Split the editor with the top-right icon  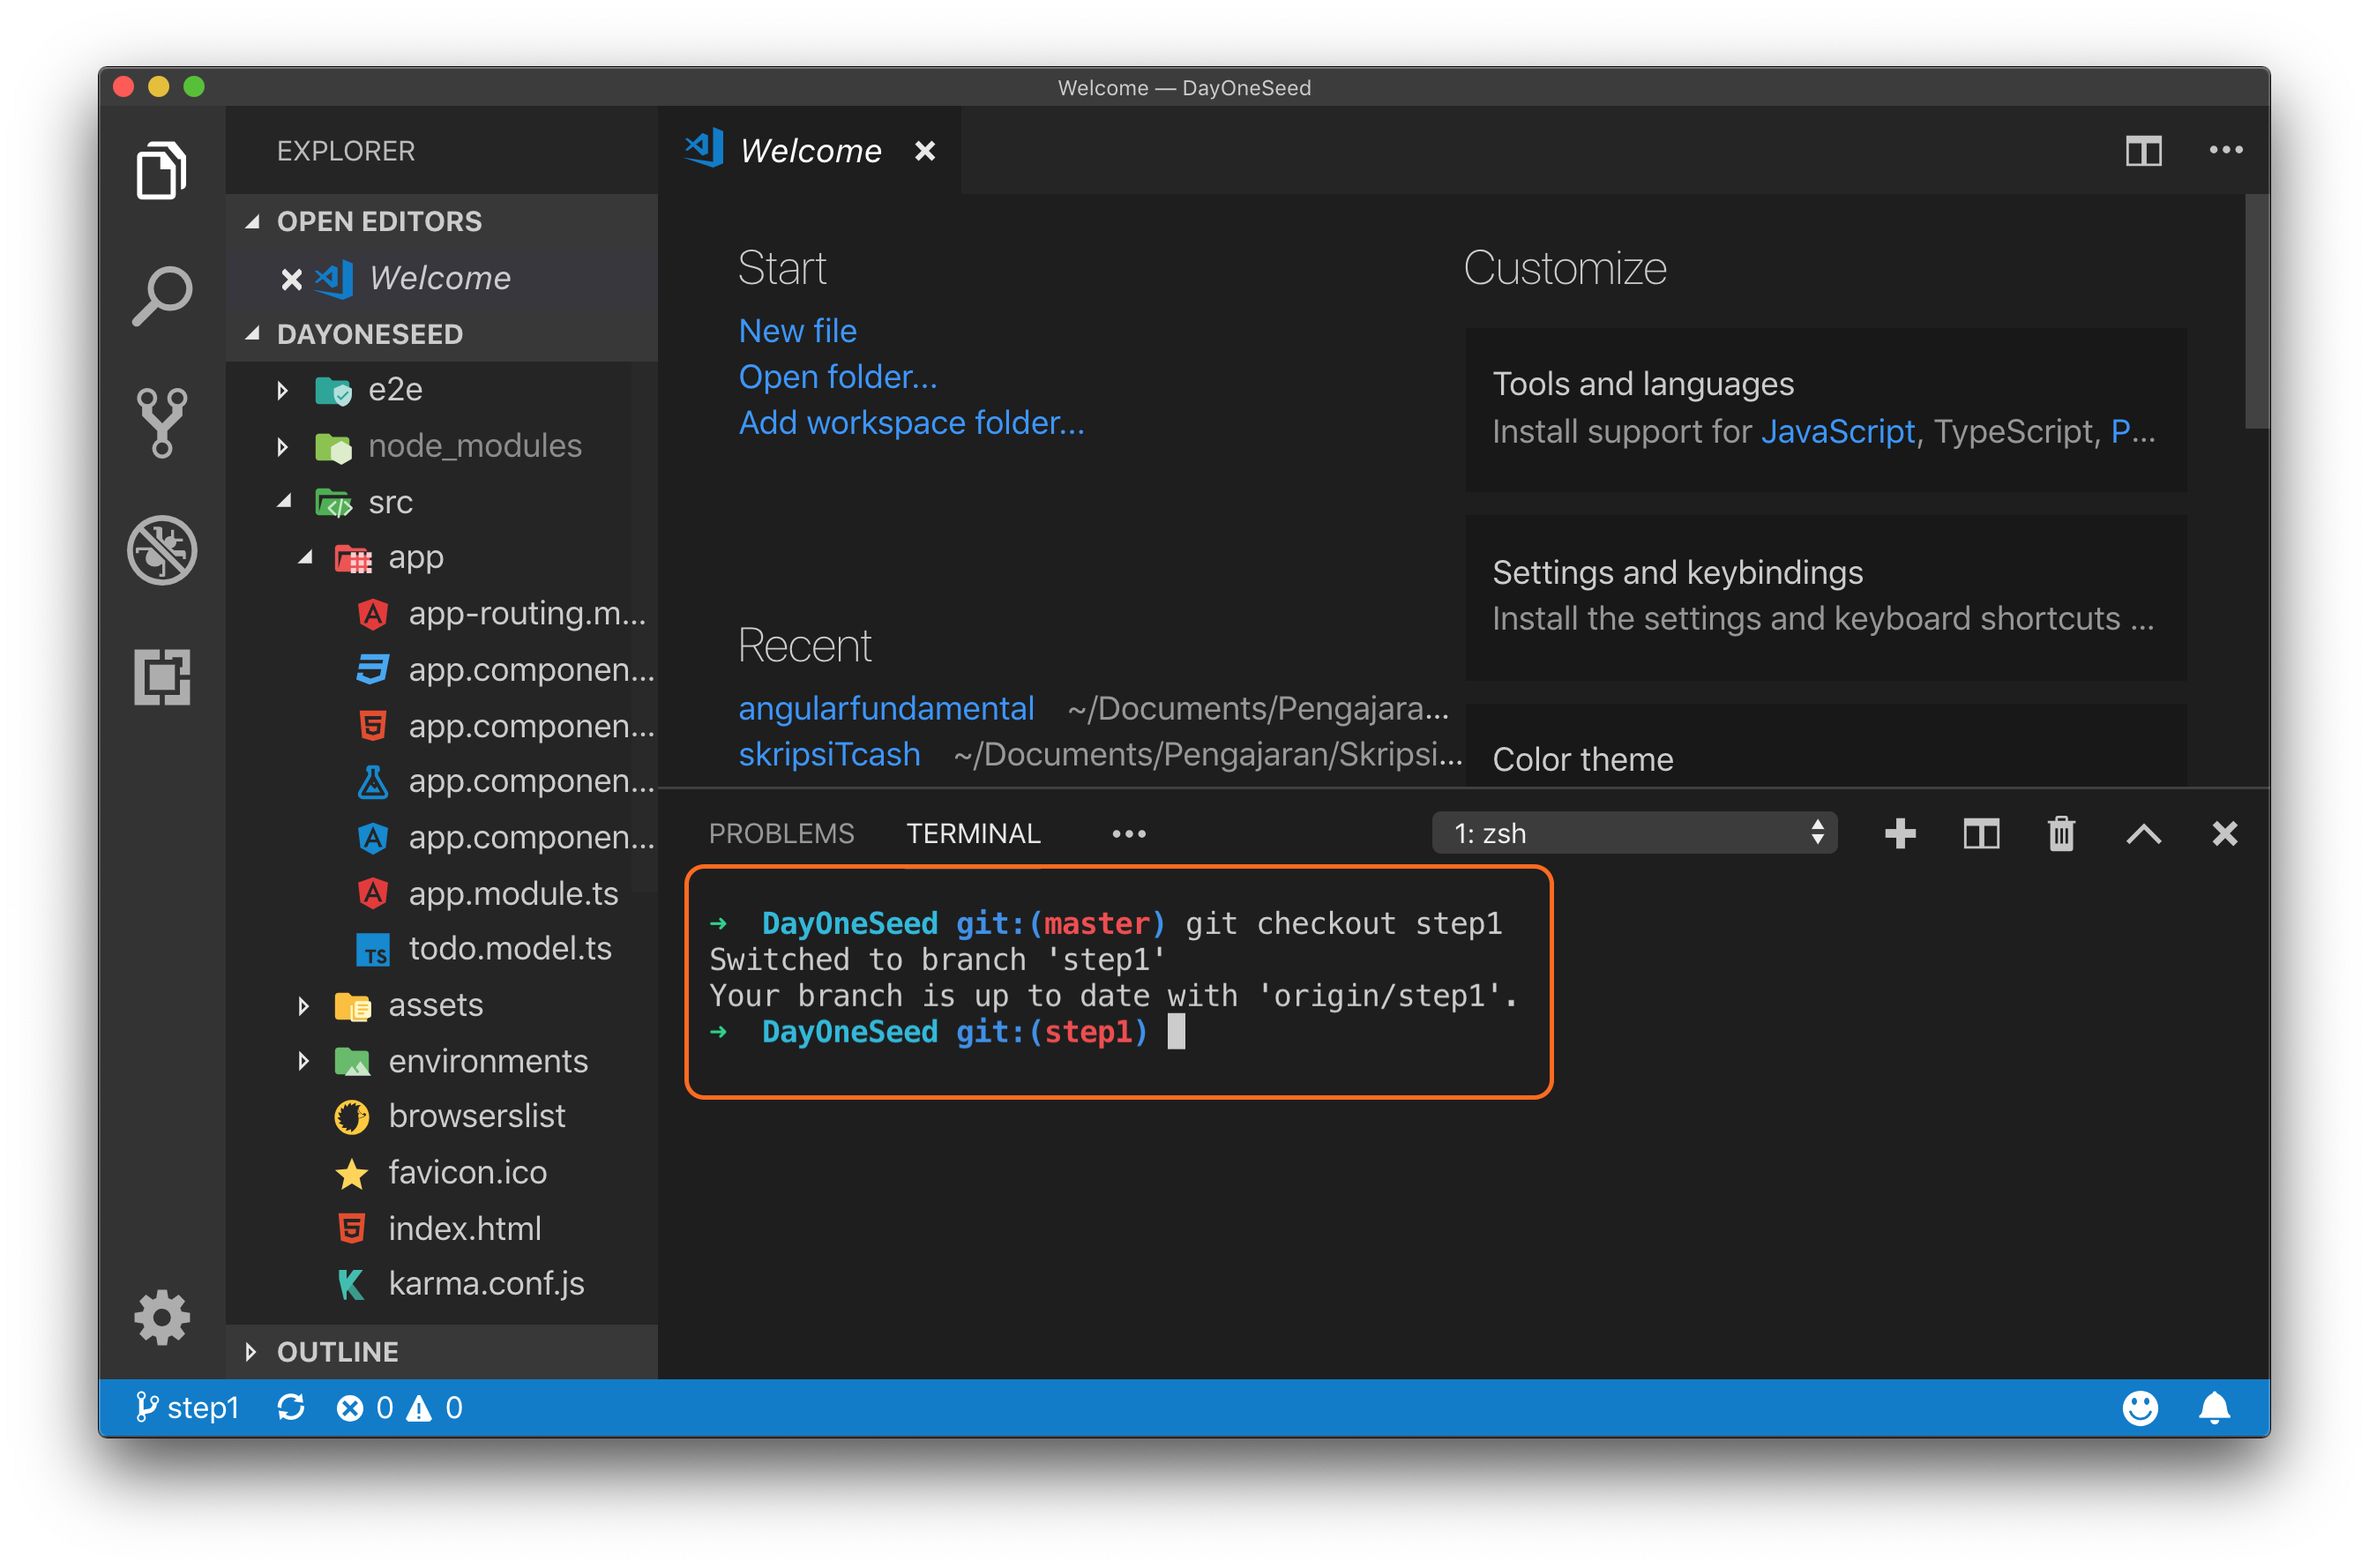click(2143, 151)
